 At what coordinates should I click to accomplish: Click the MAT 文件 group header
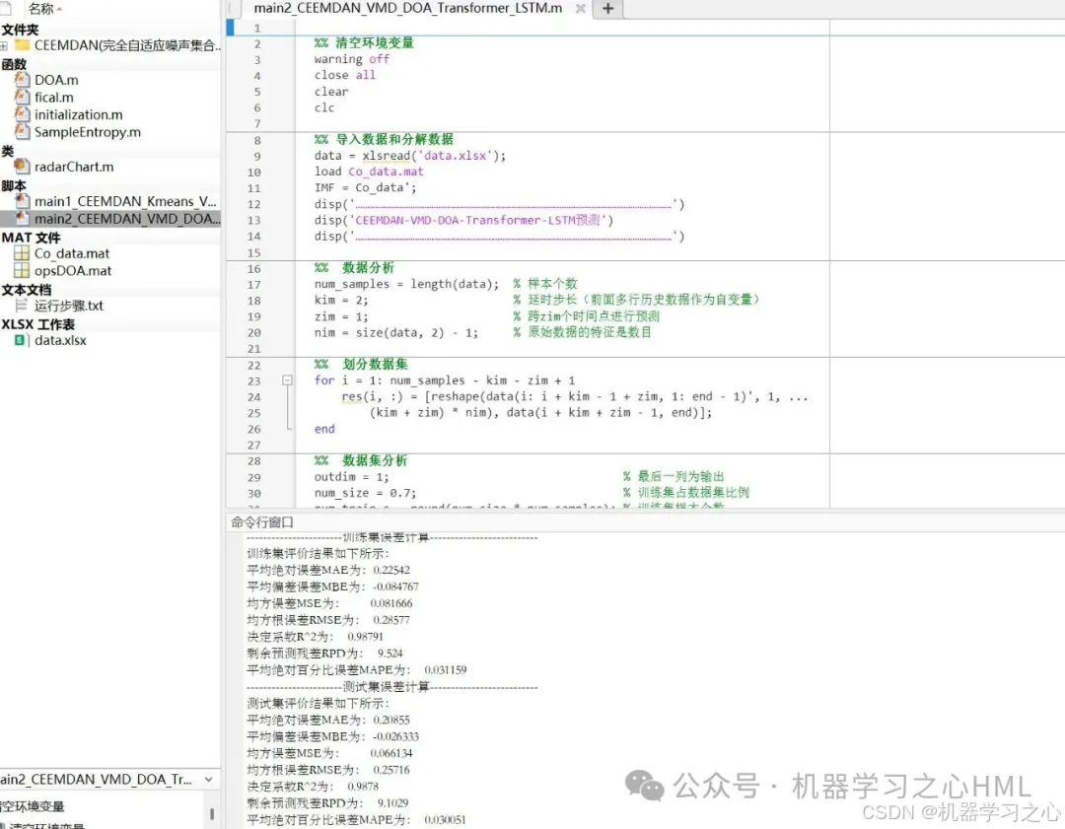(x=32, y=238)
